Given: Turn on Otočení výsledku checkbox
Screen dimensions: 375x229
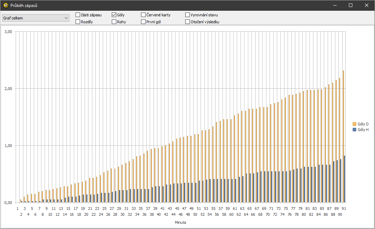Looking at the screenshot, I should pos(188,22).
